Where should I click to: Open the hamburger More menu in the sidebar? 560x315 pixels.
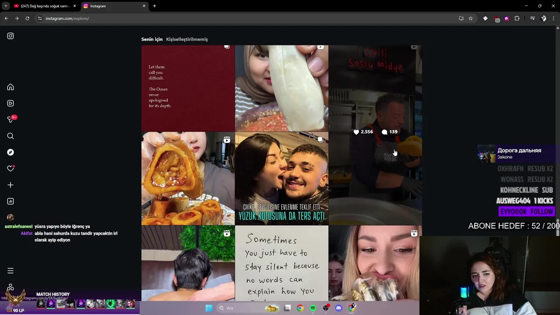tap(10, 271)
